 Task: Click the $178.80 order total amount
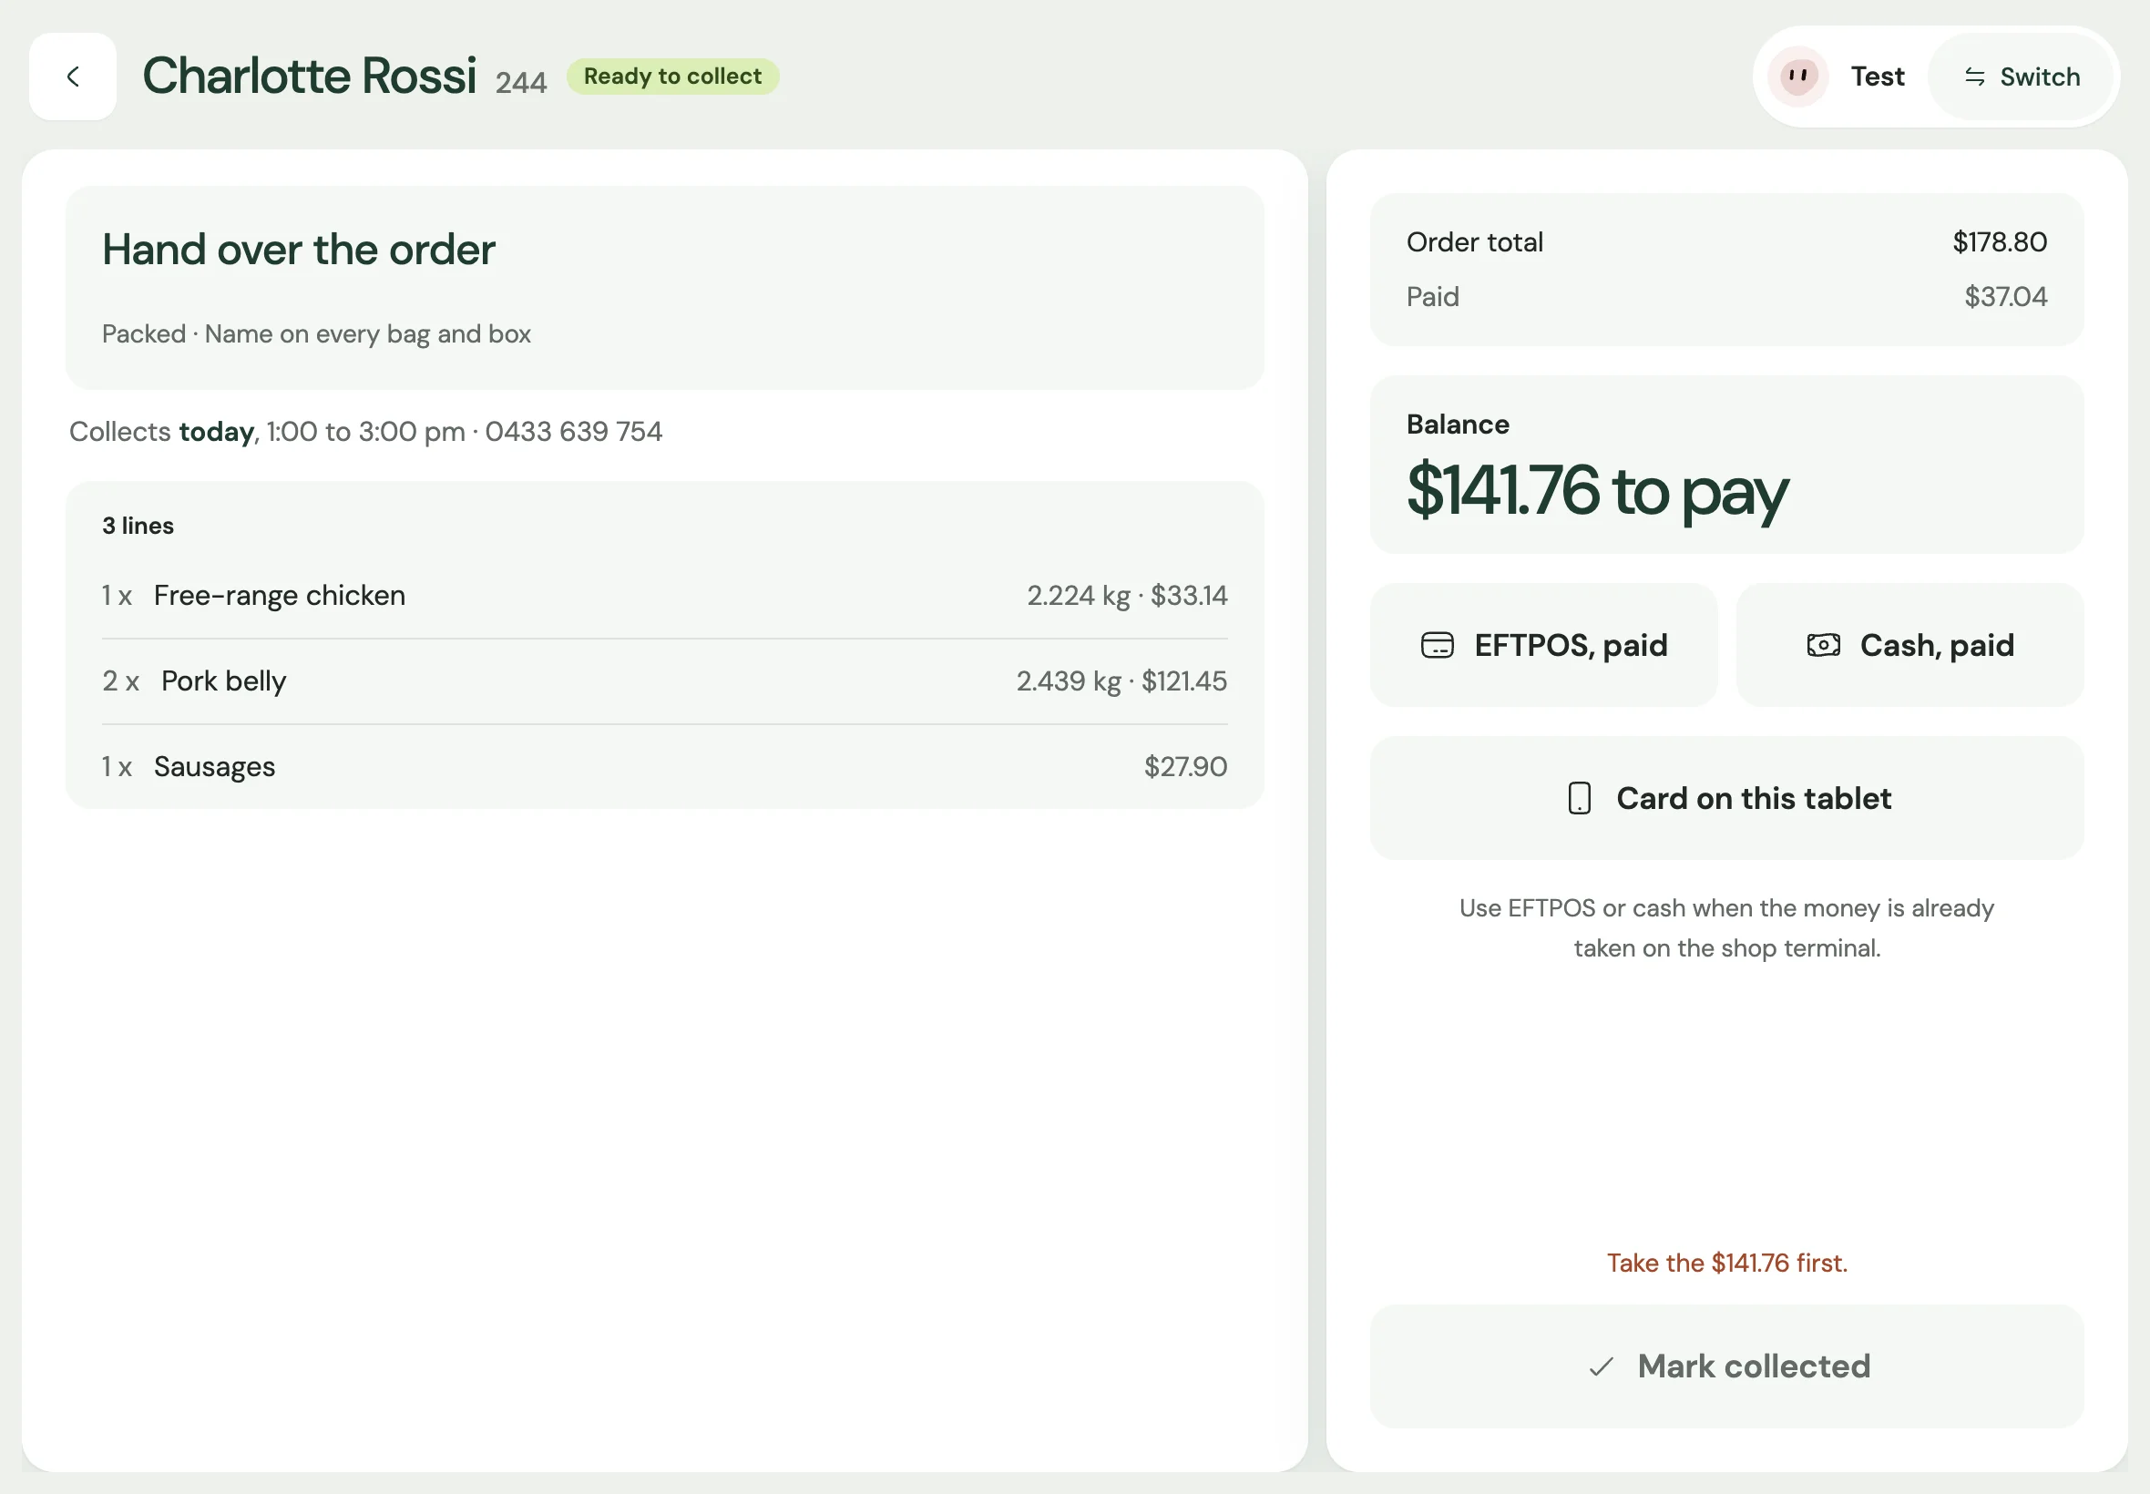2000,242
